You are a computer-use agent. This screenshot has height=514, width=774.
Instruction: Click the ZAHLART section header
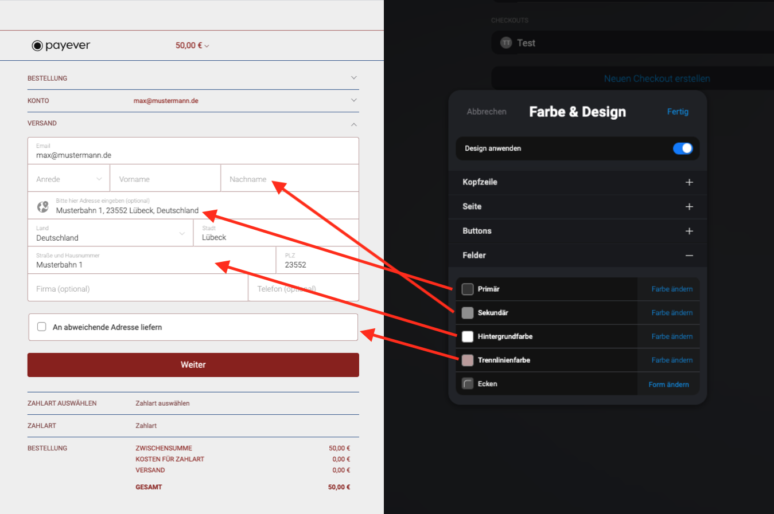42,426
